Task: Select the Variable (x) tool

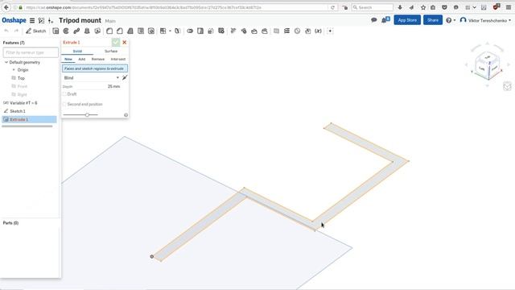Action: pos(319,31)
